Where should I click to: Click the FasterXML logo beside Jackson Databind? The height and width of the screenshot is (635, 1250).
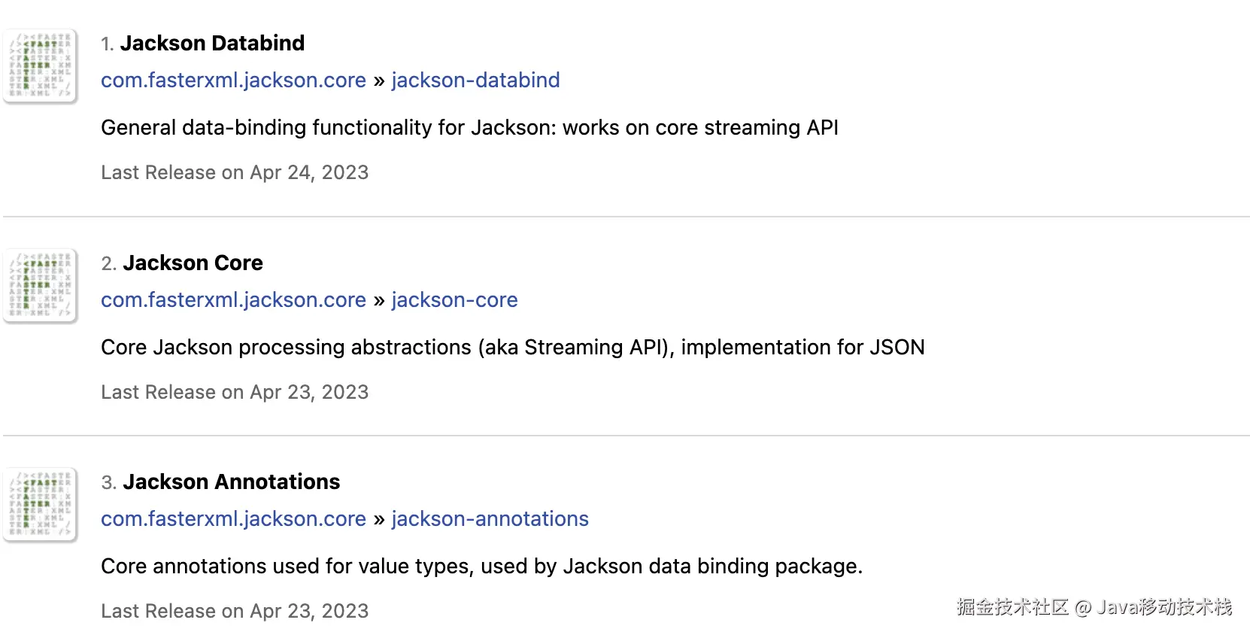[41, 65]
